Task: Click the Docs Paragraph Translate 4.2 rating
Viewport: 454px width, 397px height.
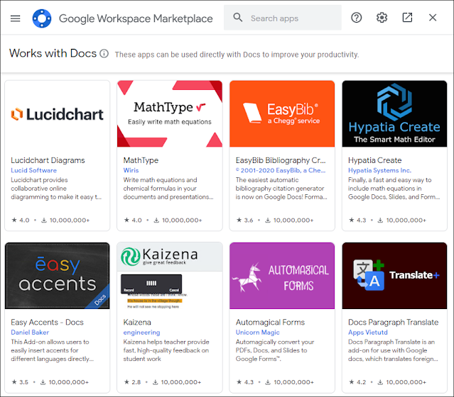Action: coord(357,382)
